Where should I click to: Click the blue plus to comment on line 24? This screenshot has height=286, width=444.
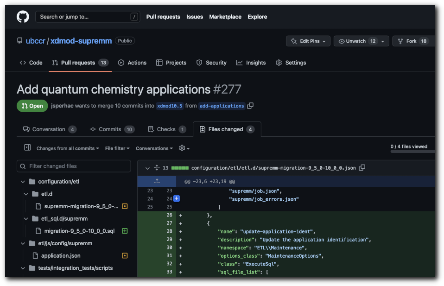tap(176, 198)
